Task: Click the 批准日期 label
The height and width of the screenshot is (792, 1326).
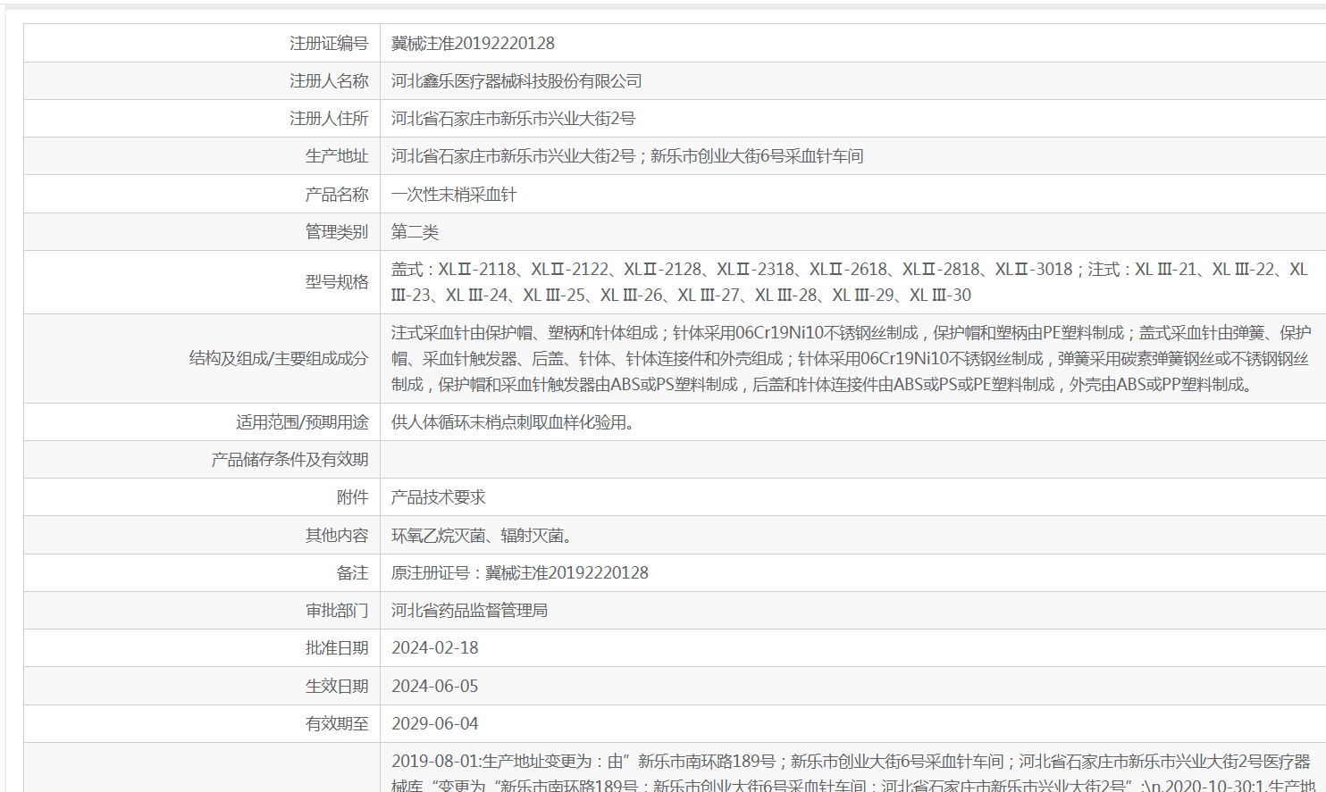Action: tap(336, 647)
